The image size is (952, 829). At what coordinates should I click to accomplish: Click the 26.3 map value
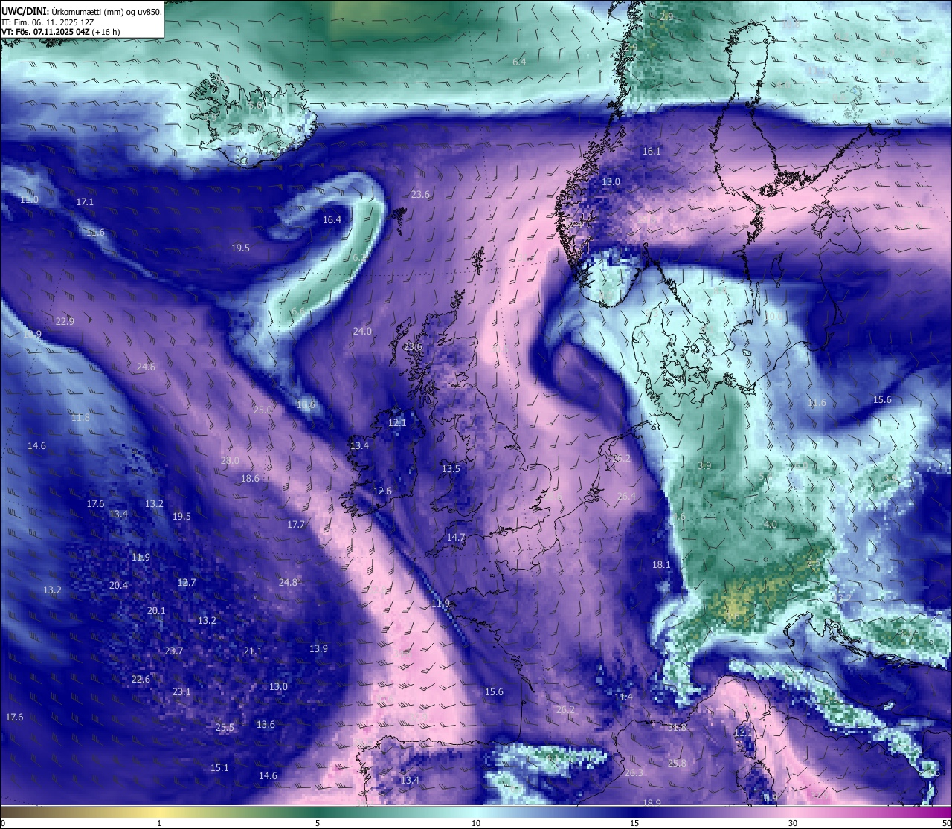pos(633,772)
